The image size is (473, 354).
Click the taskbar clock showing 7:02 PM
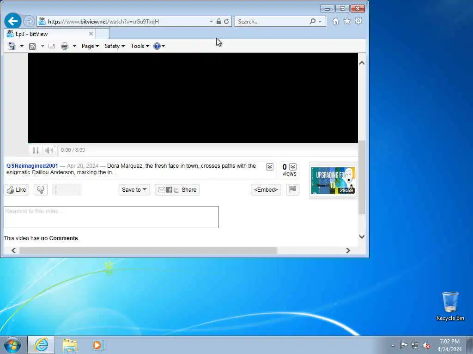pos(449,345)
